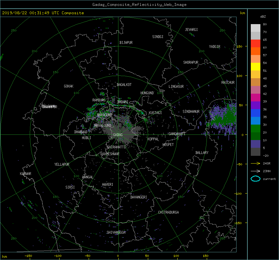
Task: Click the LAXMESHWAR city label
Action: 110,154
